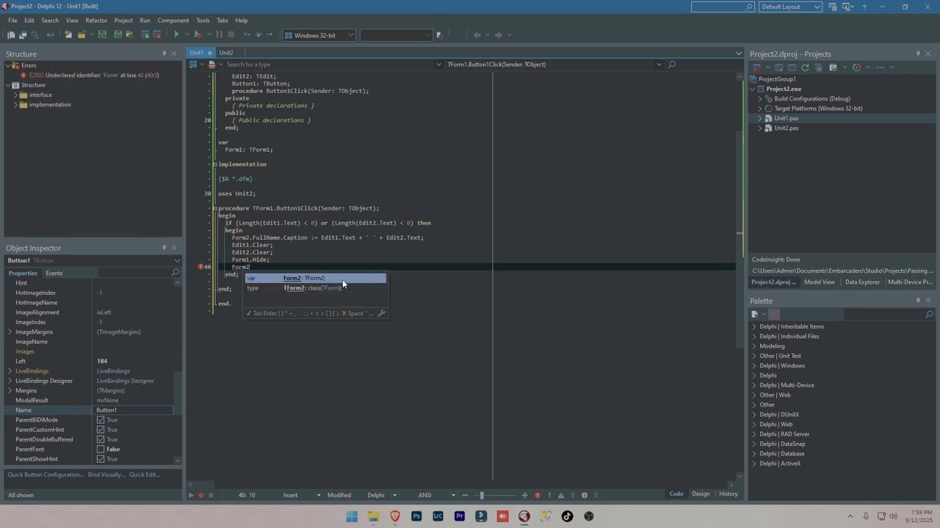
Task: Toggle ParentDoubleBuffered checkbox
Action: click(101, 439)
